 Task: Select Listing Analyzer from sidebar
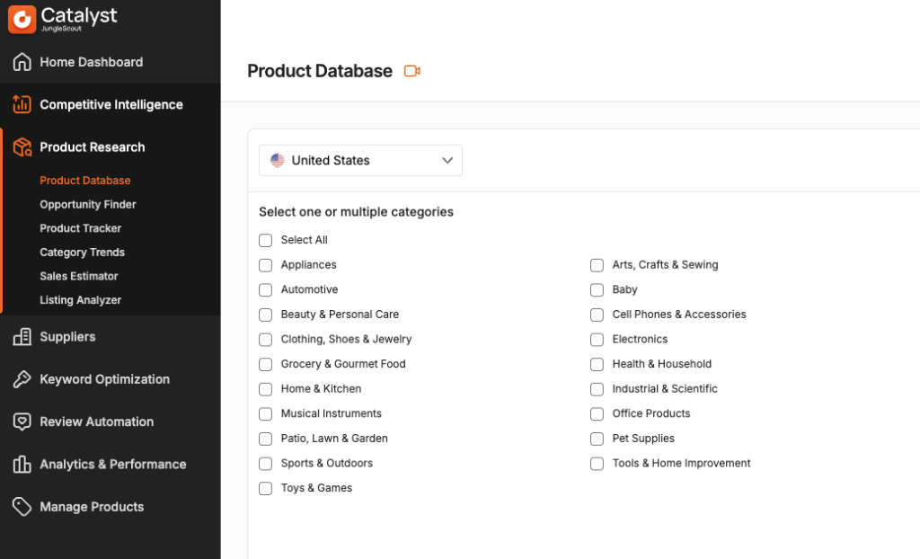[81, 300]
